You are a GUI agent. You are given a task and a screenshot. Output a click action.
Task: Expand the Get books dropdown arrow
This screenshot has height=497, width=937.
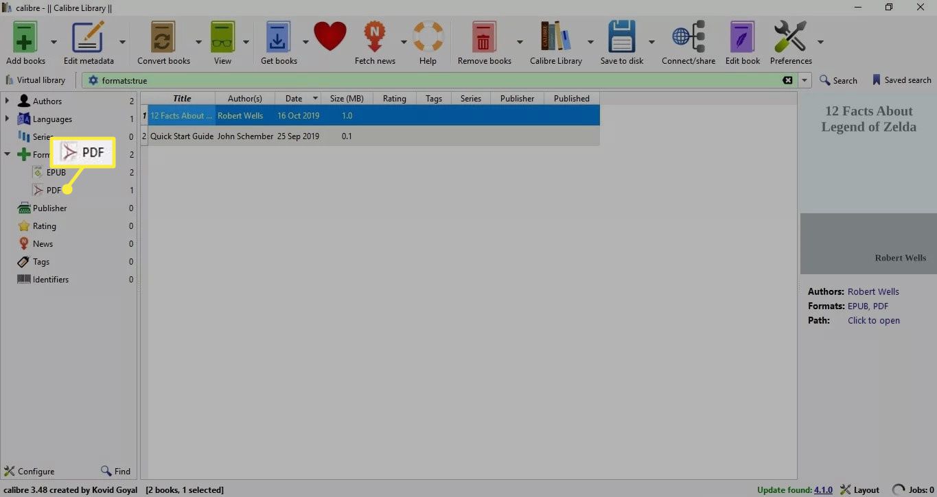pos(305,42)
